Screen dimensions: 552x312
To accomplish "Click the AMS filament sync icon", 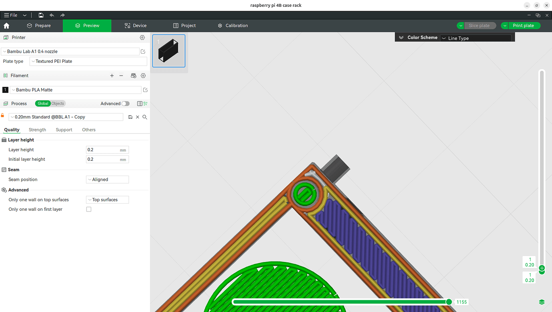I will [x=134, y=76].
